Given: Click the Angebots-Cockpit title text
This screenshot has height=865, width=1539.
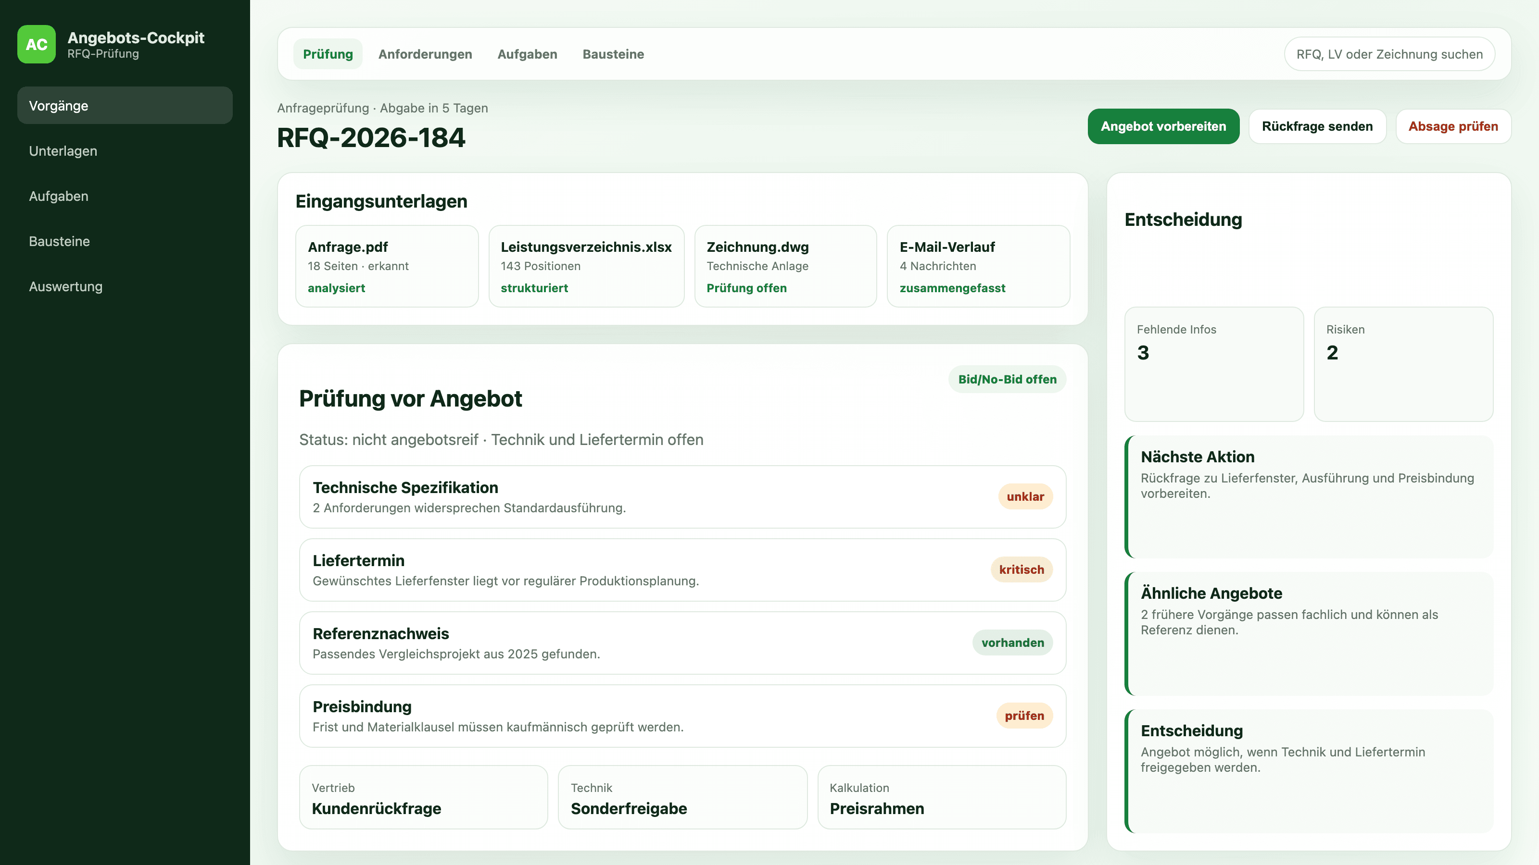Looking at the screenshot, I should (x=136, y=37).
